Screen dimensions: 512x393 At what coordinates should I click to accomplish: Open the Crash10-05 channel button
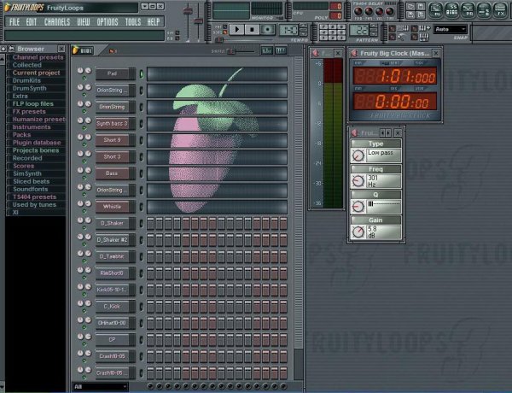[113, 356]
